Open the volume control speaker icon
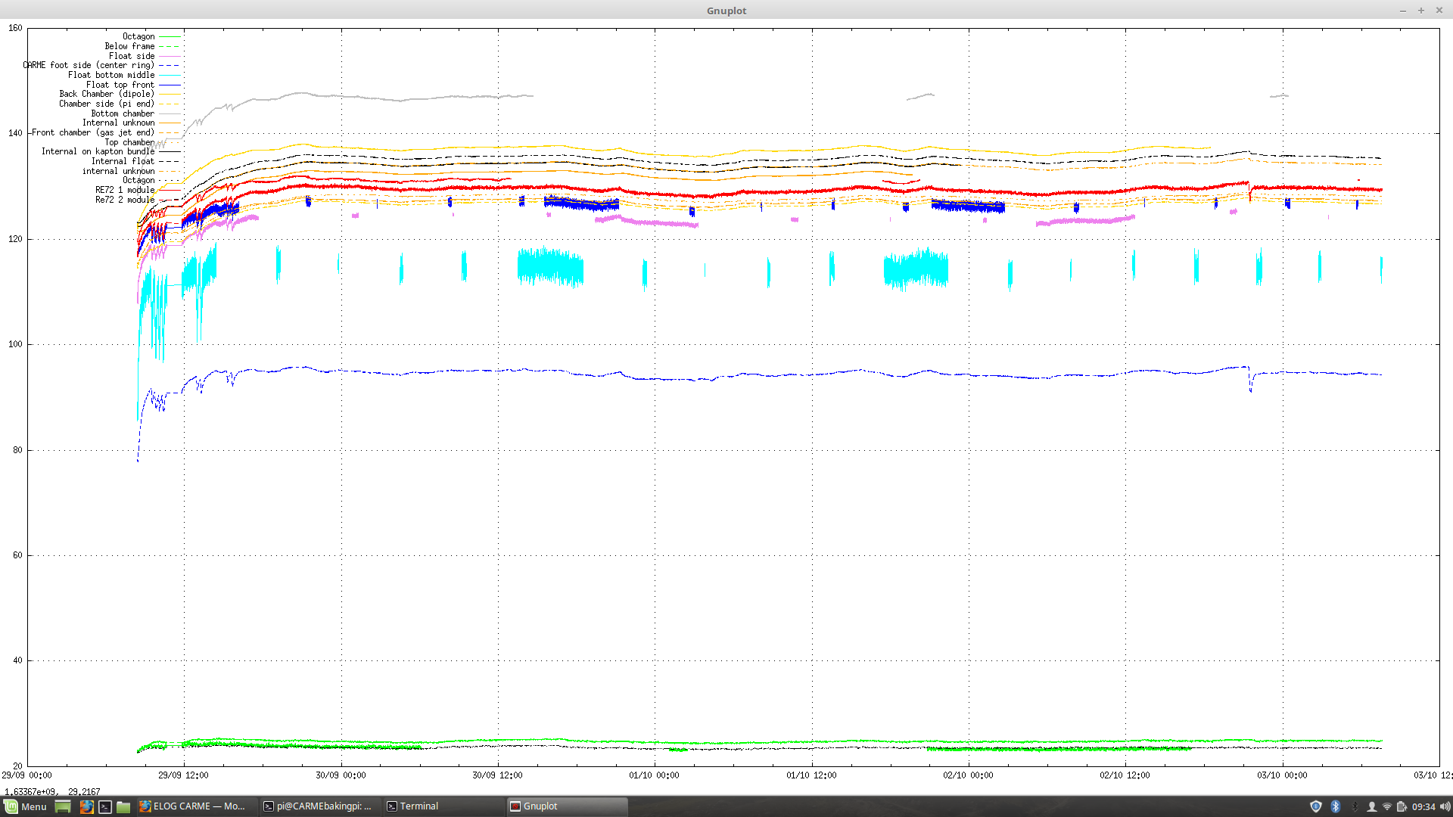The width and height of the screenshot is (1453, 817). 1446,806
